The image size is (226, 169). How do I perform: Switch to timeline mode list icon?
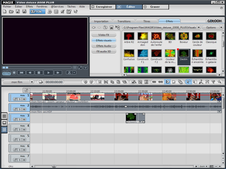point(4,130)
